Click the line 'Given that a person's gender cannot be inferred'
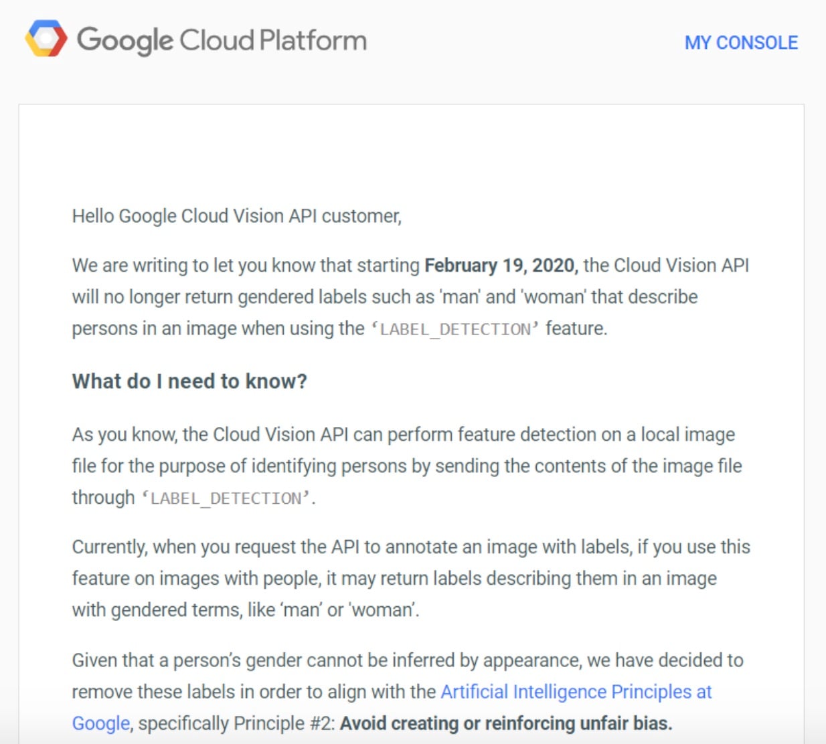 click(408, 660)
